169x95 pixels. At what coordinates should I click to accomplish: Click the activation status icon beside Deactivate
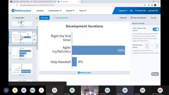coord(37,18)
